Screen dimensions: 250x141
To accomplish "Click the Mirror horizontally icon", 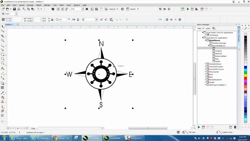I will (x=73, y=20).
